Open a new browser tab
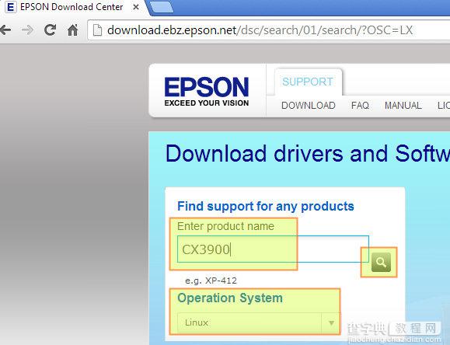The image size is (450, 345). click(x=162, y=7)
